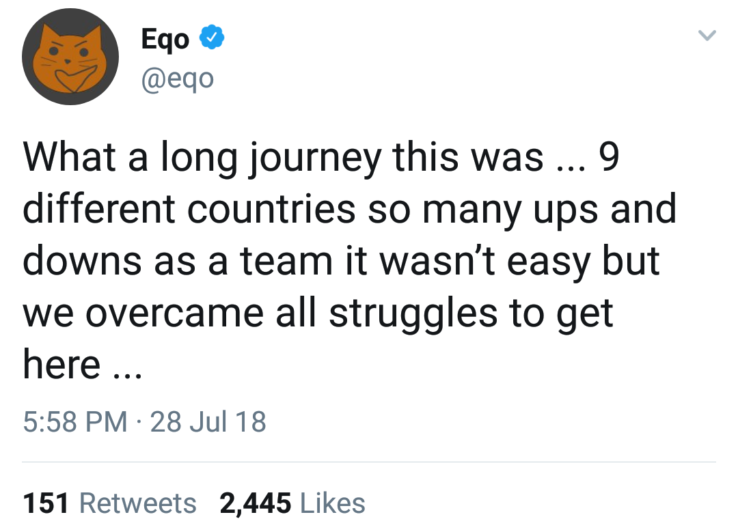Expand the tweet options chevron
Image resolution: width=738 pixels, height=532 pixels.
pyautogui.click(x=709, y=36)
